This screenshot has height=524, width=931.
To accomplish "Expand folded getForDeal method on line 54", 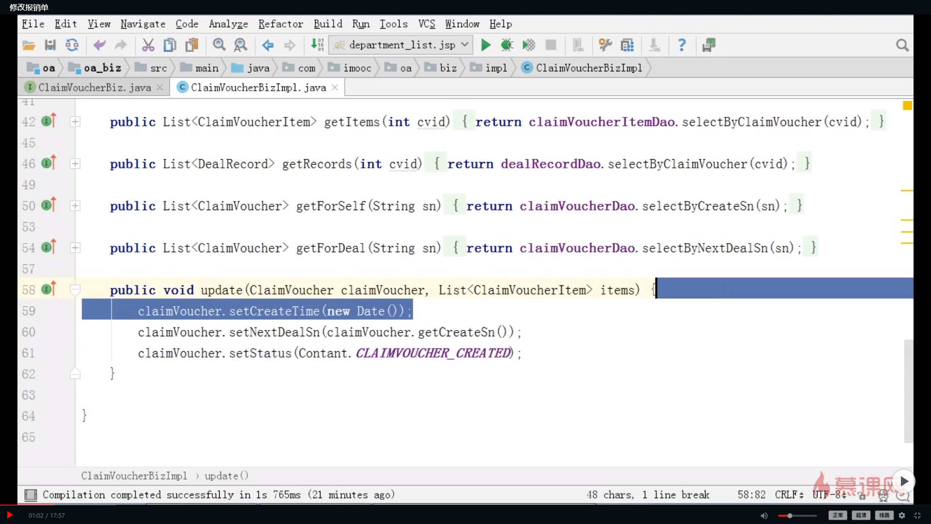I will tap(75, 248).
